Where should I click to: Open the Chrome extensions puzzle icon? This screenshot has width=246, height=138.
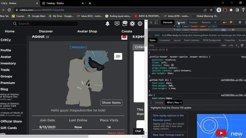tap(231, 10)
